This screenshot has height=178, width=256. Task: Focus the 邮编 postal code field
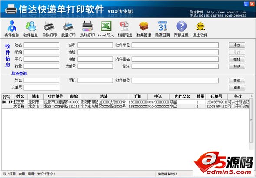[x=42, y=52]
